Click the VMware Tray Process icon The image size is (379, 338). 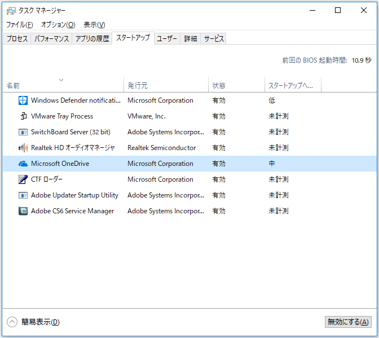[23, 116]
